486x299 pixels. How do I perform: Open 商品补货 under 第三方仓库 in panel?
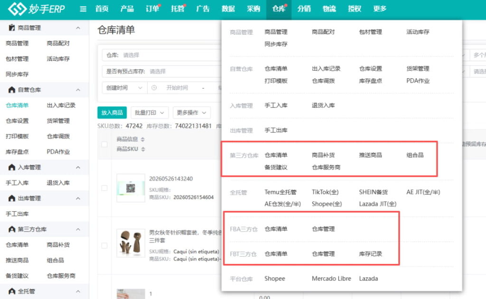(323, 155)
